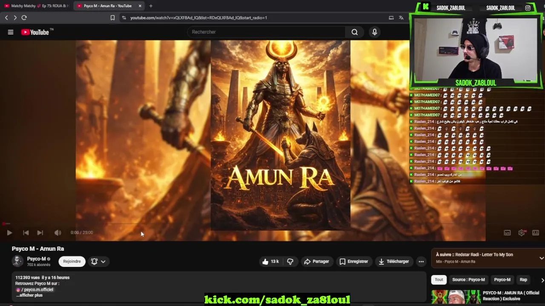Play the video
Viewport: 545px width, 306px height.
[x=9, y=232]
